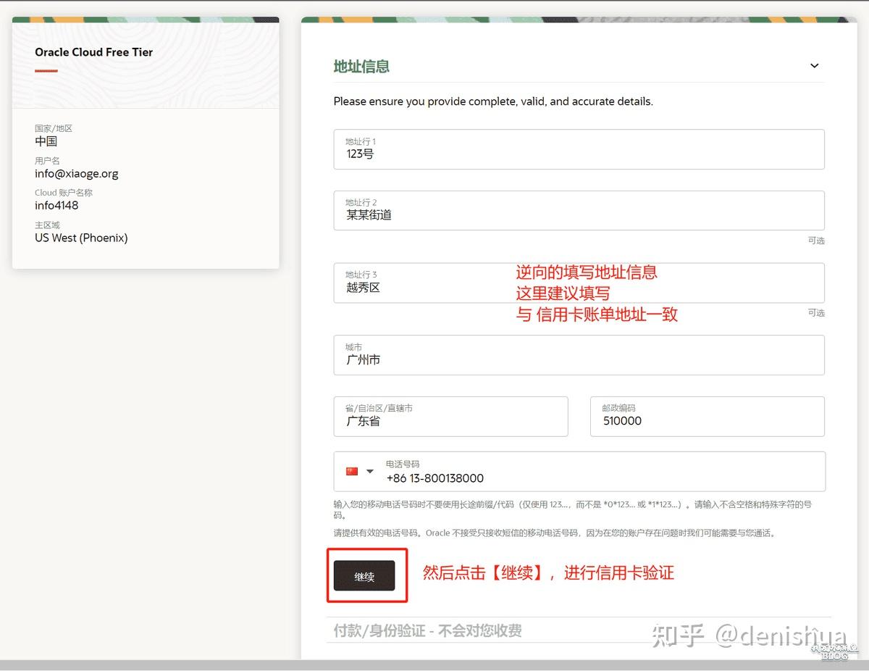Screen dimensions: 869x671
Task: Click the China flag icon in phone field
Action: pos(352,471)
